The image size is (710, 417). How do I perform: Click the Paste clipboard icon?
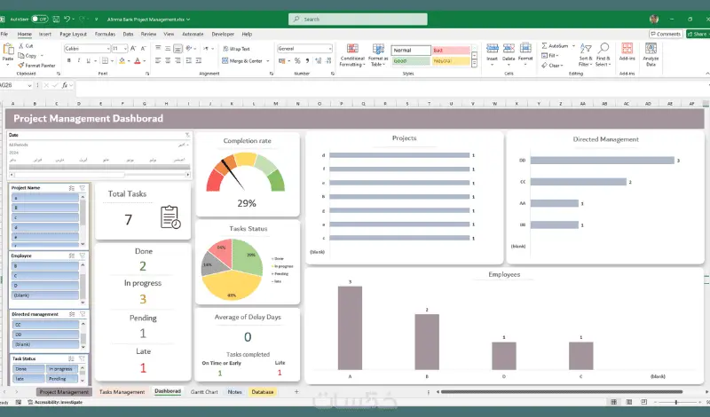click(8, 49)
